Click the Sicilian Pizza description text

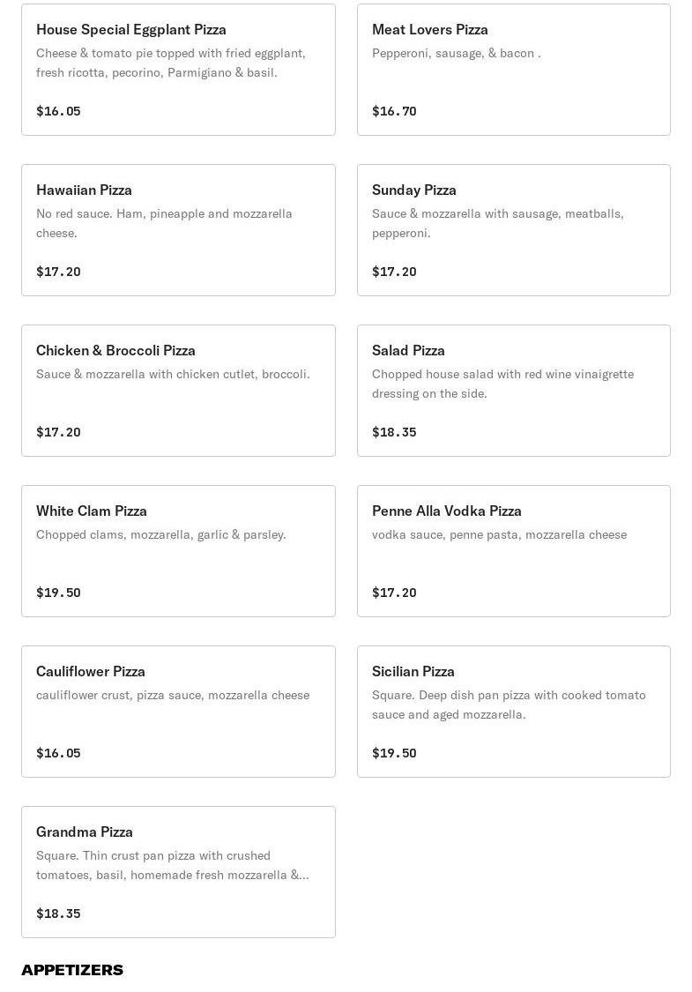tap(509, 705)
